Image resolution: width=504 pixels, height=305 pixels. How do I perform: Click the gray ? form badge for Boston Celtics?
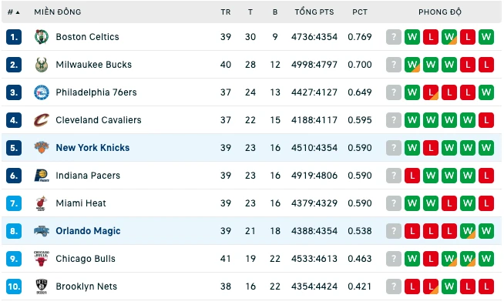pos(394,37)
